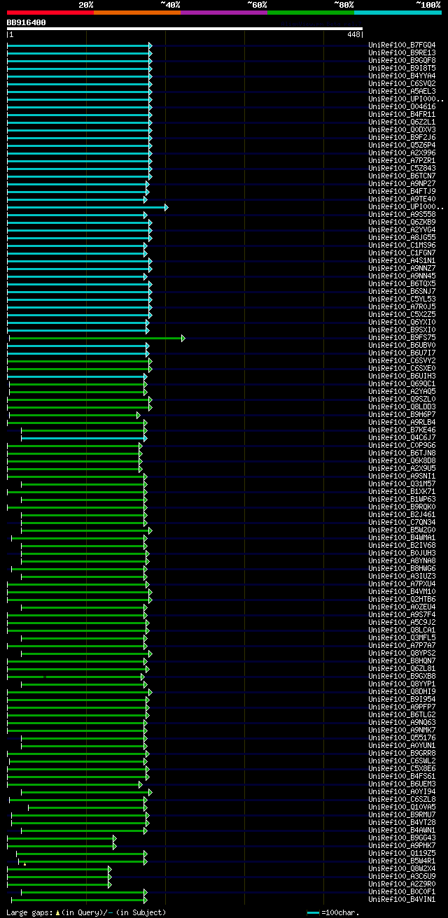Open hit UniRef100_C5YL53
This screenshot has width=448, height=918.
402,299
